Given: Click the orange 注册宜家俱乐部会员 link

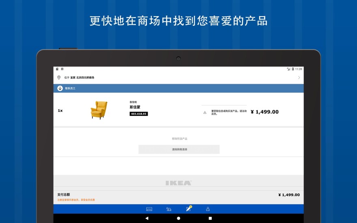Looking at the screenshot, I should 76,200.
